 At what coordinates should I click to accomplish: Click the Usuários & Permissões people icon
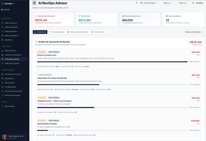pyautogui.click(x=2, y=91)
